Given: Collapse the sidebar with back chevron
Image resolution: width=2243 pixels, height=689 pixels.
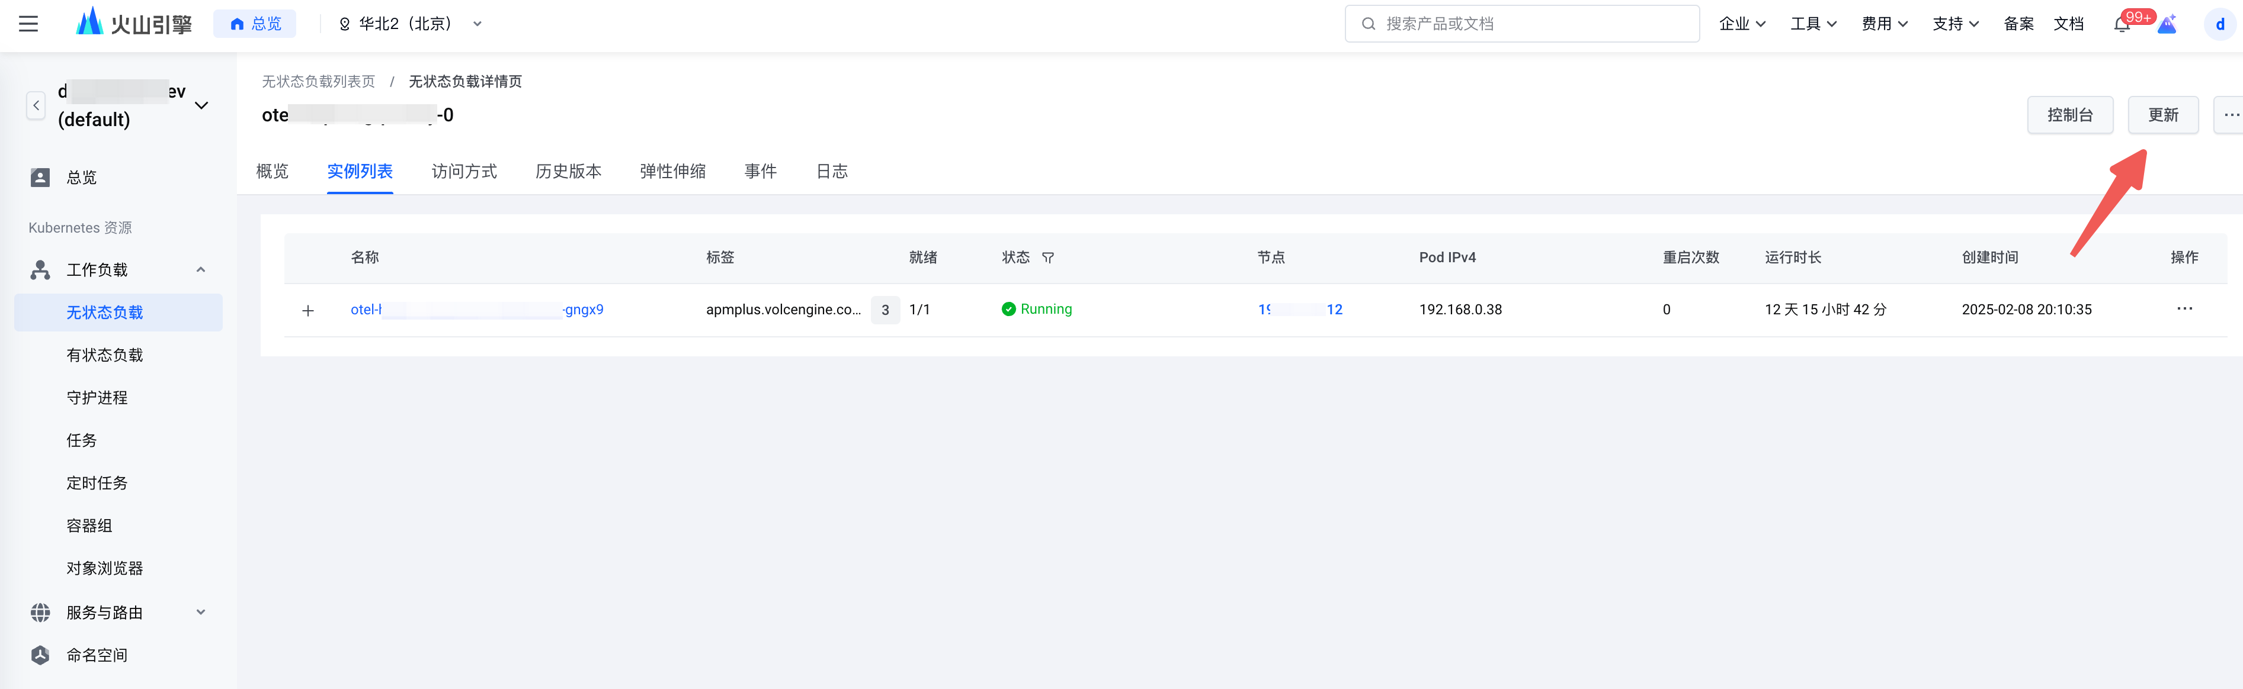Looking at the screenshot, I should [x=36, y=105].
